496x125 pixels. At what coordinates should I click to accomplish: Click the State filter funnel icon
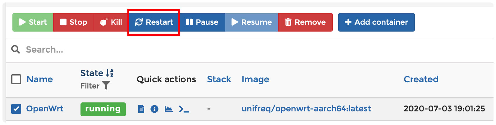click(x=106, y=85)
